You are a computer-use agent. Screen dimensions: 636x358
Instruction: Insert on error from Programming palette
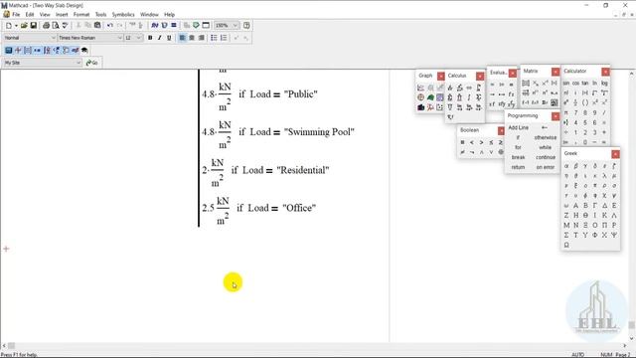point(546,167)
